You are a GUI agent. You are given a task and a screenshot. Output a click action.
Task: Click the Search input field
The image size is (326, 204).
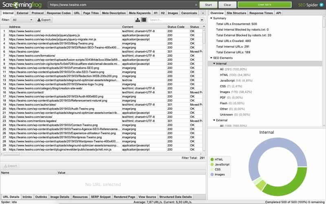click(174, 20)
